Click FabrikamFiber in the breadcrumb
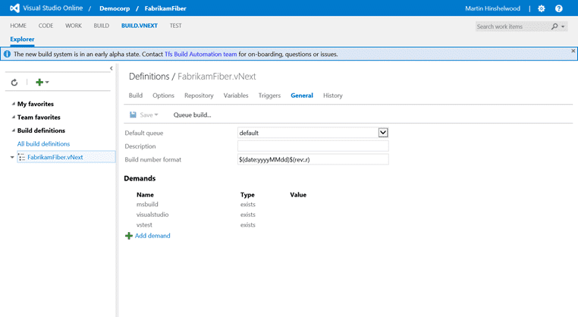Viewport: 578px width, 317px height. click(165, 8)
